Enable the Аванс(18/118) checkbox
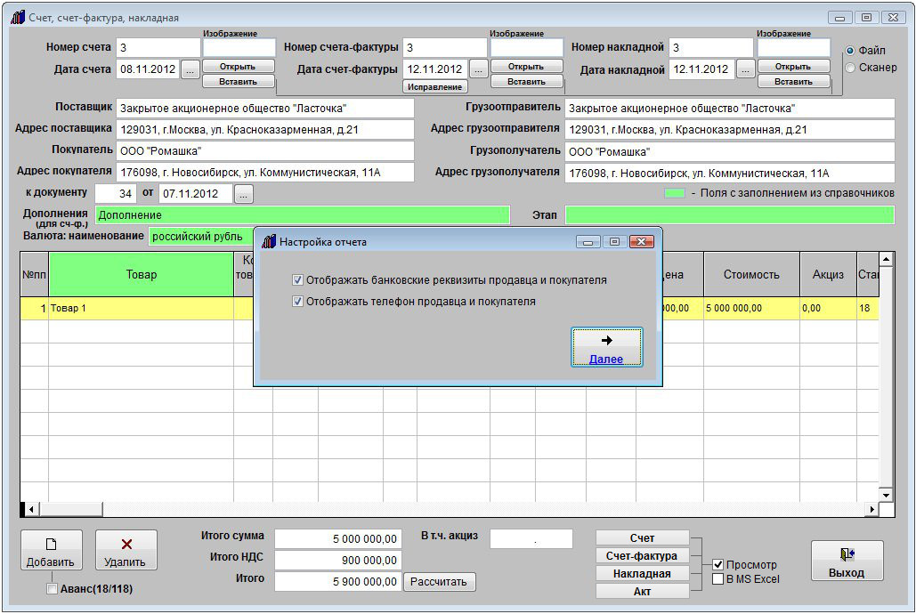The height and width of the screenshot is (614, 916). tap(52, 589)
